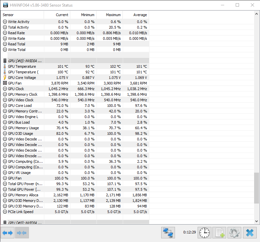Image resolution: width=260 pixels, height=242 pixels.
Task: Click the GPU Fan 100.0 % row label
Action: pyautogui.click(x=15, y=178)
